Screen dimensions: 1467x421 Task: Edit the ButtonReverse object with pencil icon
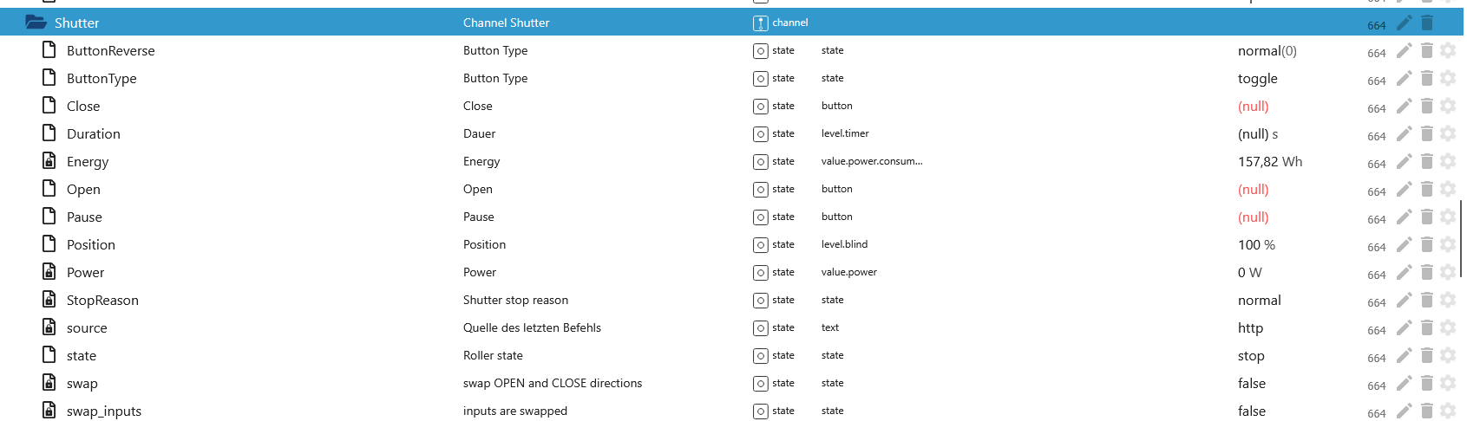[x=1405, y=51]
